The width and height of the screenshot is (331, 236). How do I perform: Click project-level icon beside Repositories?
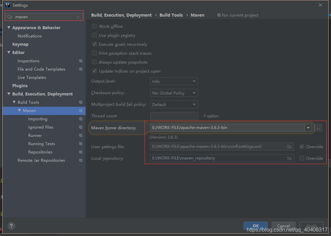coord(81,152)
